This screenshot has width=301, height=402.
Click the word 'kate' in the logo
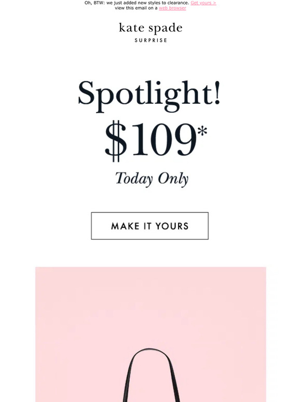[x=131, y=28]
